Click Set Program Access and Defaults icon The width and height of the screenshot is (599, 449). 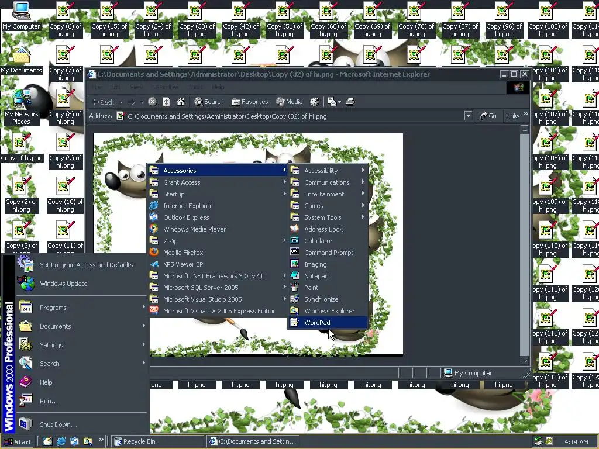pos(26,264)
